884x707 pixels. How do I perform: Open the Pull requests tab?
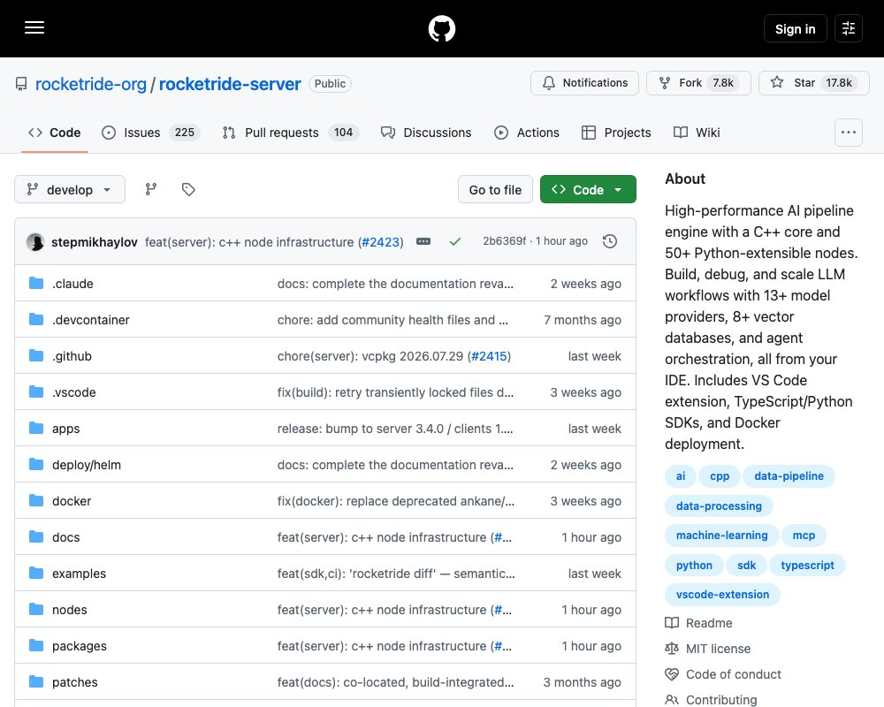click(x=290, y=133)
